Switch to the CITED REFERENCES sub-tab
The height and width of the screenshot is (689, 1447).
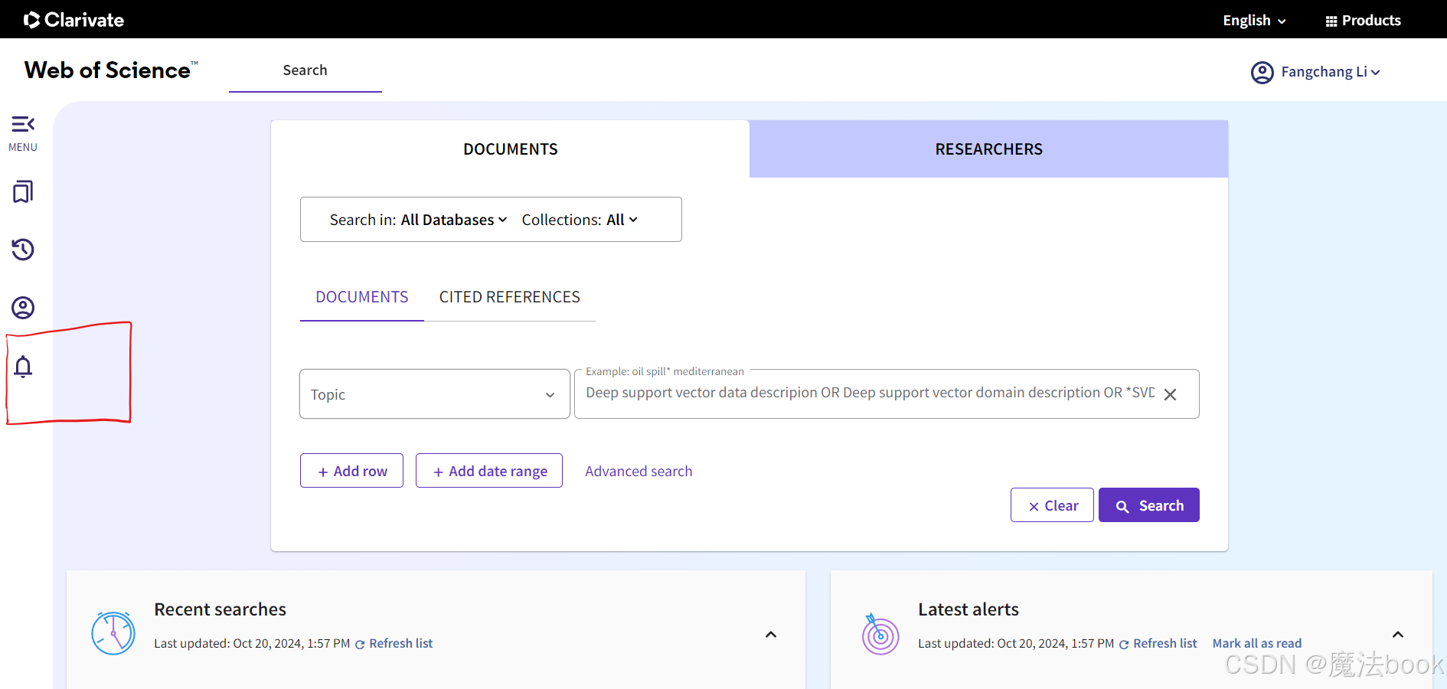[x=509, y=297]
